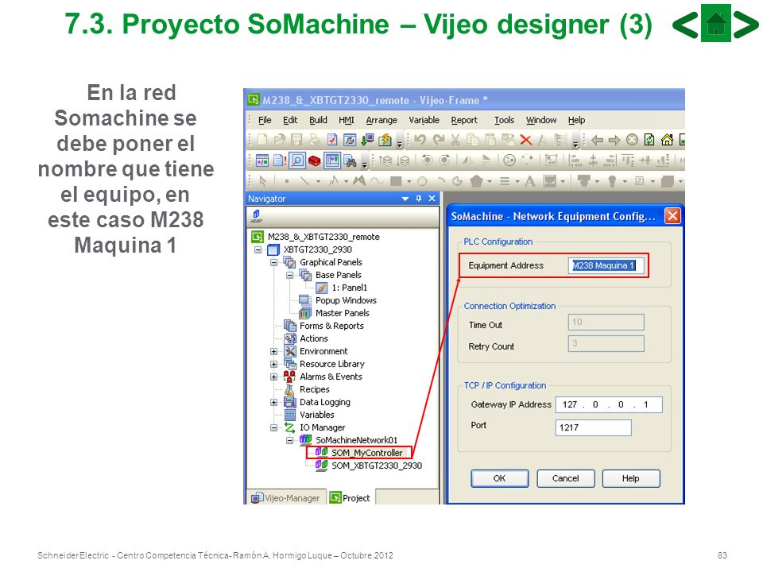Open the Navigator panel dropdown arrow
This screenshot has height=572, width=763.
coord(405,199)
